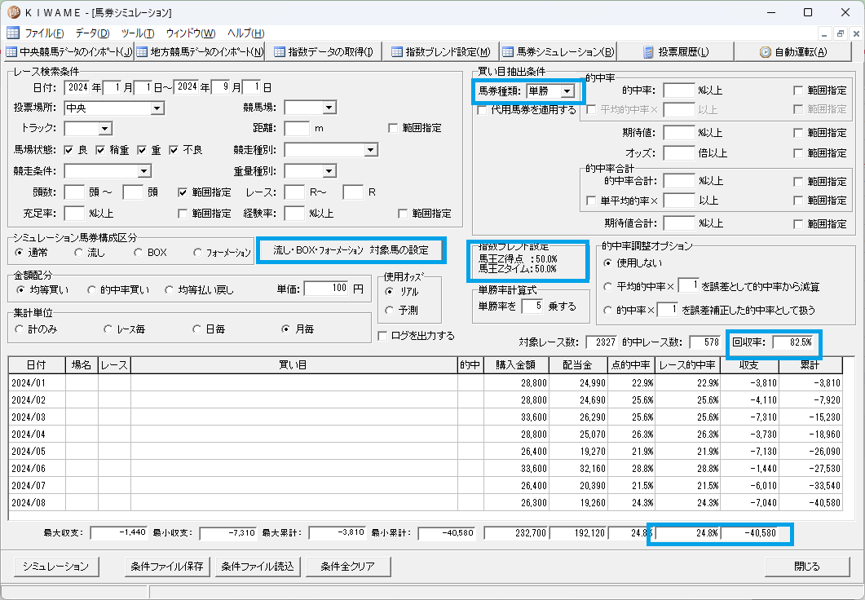The image size is (865, 600).
Task: Restore the inner MDI window
Action: pos(841,33)
